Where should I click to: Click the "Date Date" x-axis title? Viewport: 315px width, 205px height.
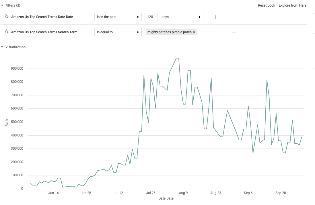(x=166, y=198)
